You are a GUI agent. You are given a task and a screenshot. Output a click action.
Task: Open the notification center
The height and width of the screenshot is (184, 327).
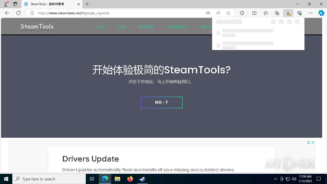(319, 179)
